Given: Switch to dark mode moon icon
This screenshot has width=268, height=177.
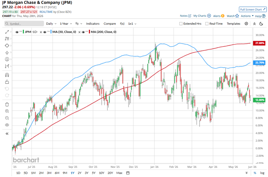Looking at the screenshot, I should click(261, 24).
